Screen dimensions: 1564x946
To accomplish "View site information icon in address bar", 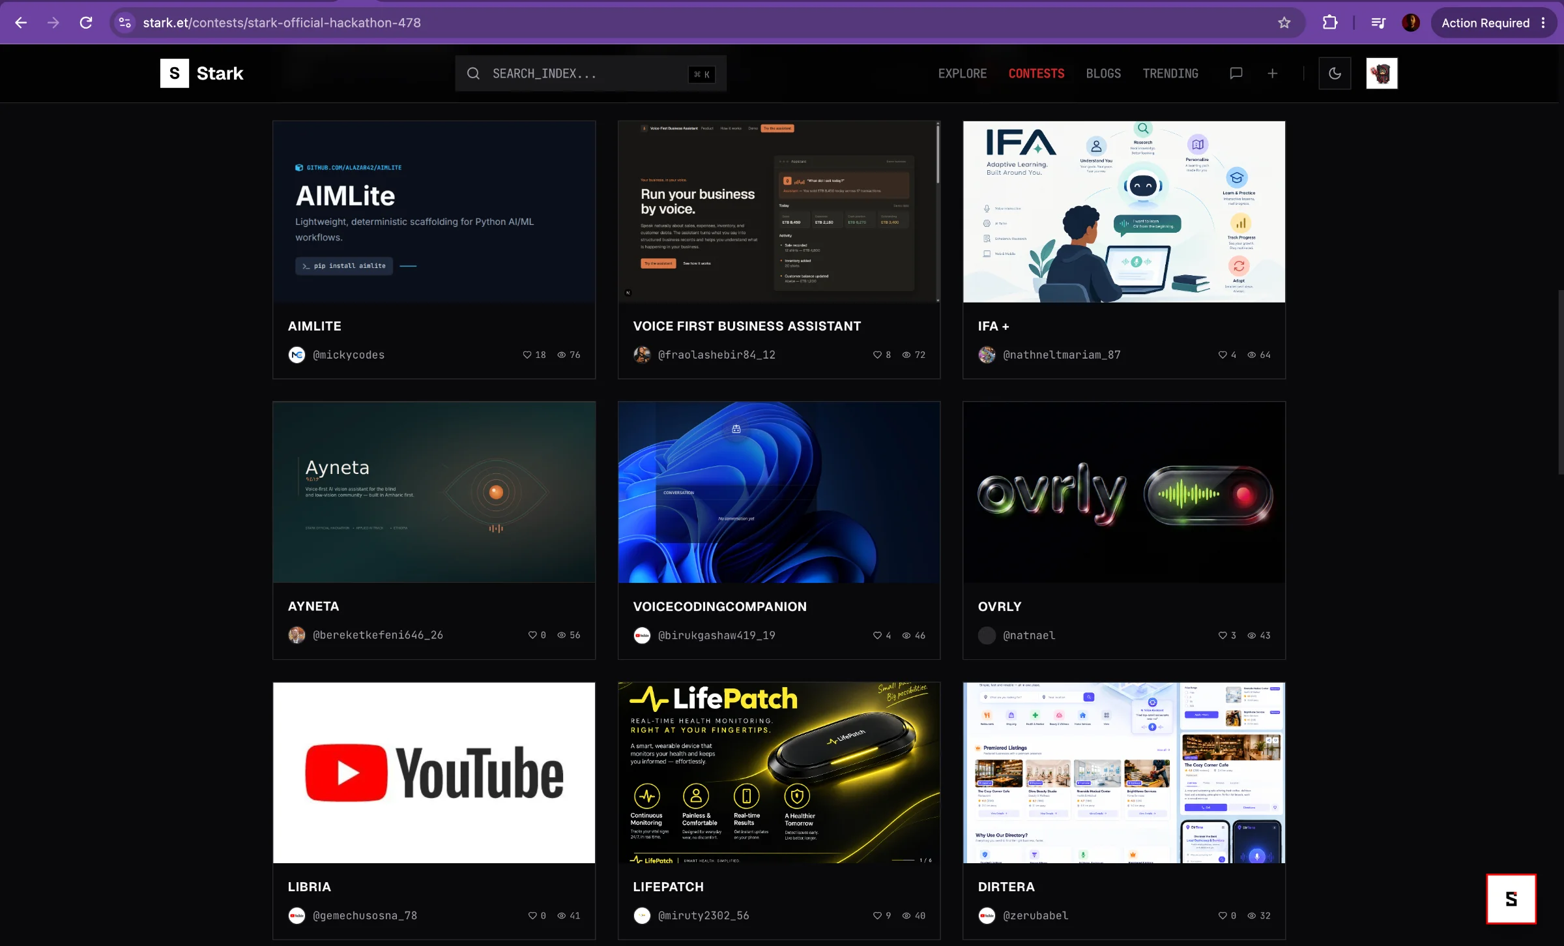I will pos(125,23).
